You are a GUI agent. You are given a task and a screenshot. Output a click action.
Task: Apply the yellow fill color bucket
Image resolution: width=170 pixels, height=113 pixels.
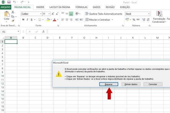[48, 19]
